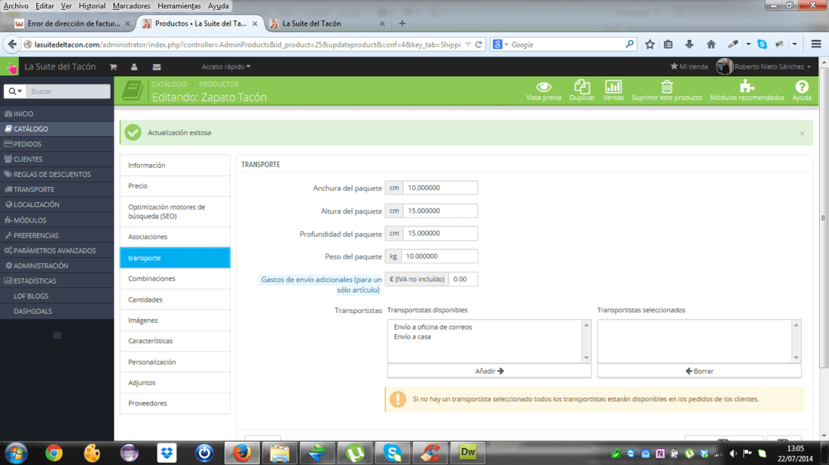Open Dropbox from the taskbar
Screen dimensions: 829x465
tap(167, 453)
